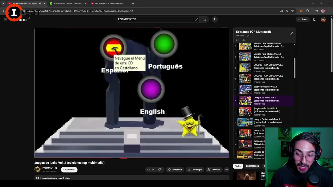
Task: Select current Juegos de lucha Vol. 2 playlist row
Action: point(264,101)
